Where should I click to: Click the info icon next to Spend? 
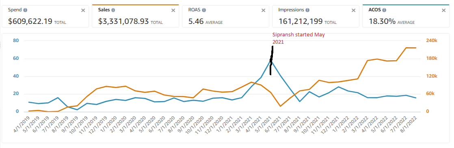[25, 10]
